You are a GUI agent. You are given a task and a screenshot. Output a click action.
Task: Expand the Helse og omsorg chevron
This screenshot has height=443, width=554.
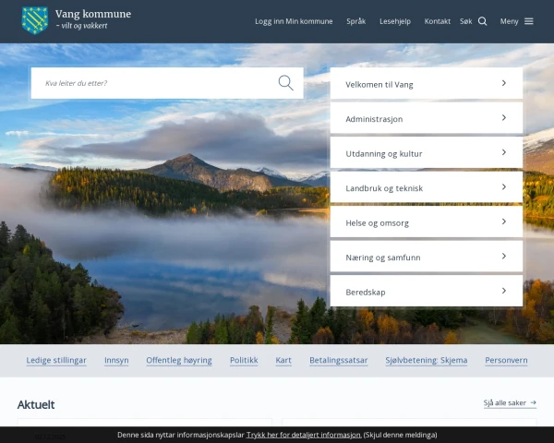pyautogui.click(x=504, y=221)
